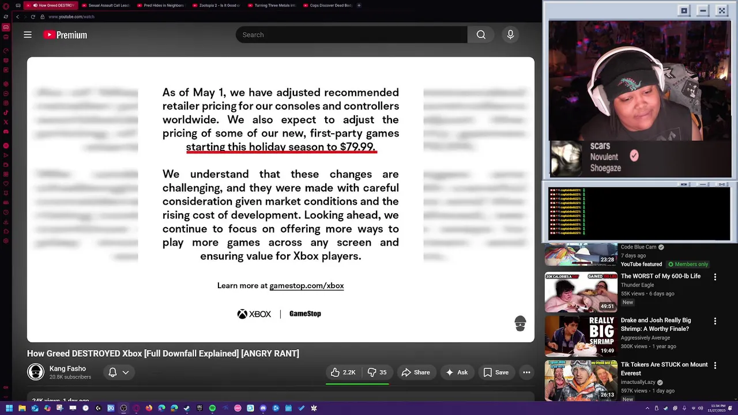This screenshot has width=738, height=415.
Task: Open OBS Studio from the taskbar
Action: pyautogui.click(x=123, y=408)
